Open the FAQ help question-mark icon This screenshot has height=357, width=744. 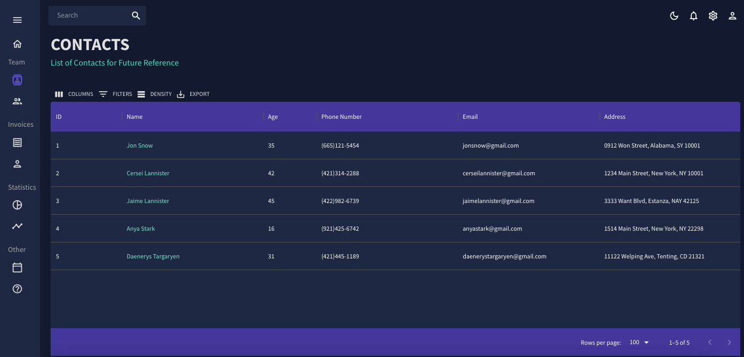[17, 289]
